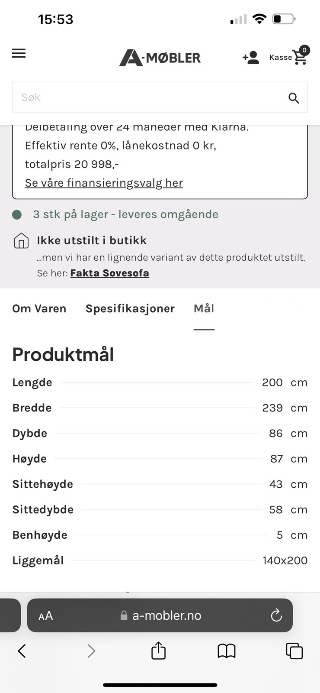Screen dimensions: 320x693
Task: Tap the search magnifier icon
Action: click(294, 98)
